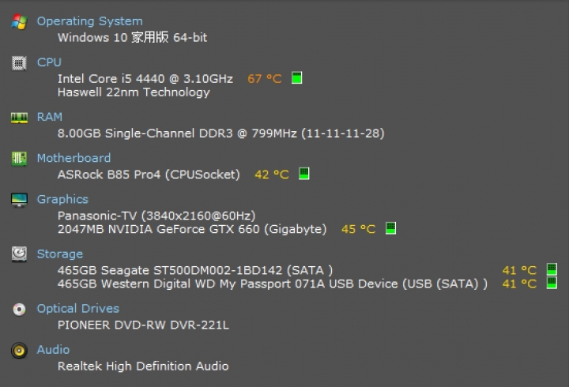
Task: Click the Seagate drive temperature indicator
Action: (x=552, y=269)
